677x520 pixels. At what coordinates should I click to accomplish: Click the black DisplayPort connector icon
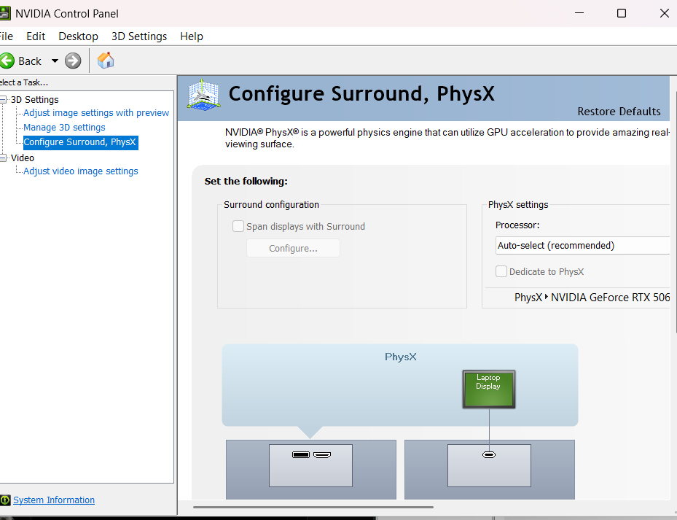click(301, 455)
